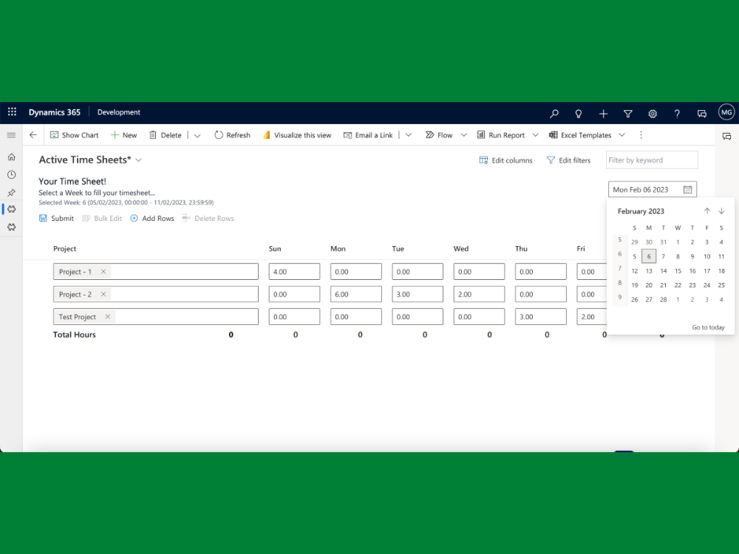Remove Project - 2 with its X chip
739x554 pixels.
point(103,294)
